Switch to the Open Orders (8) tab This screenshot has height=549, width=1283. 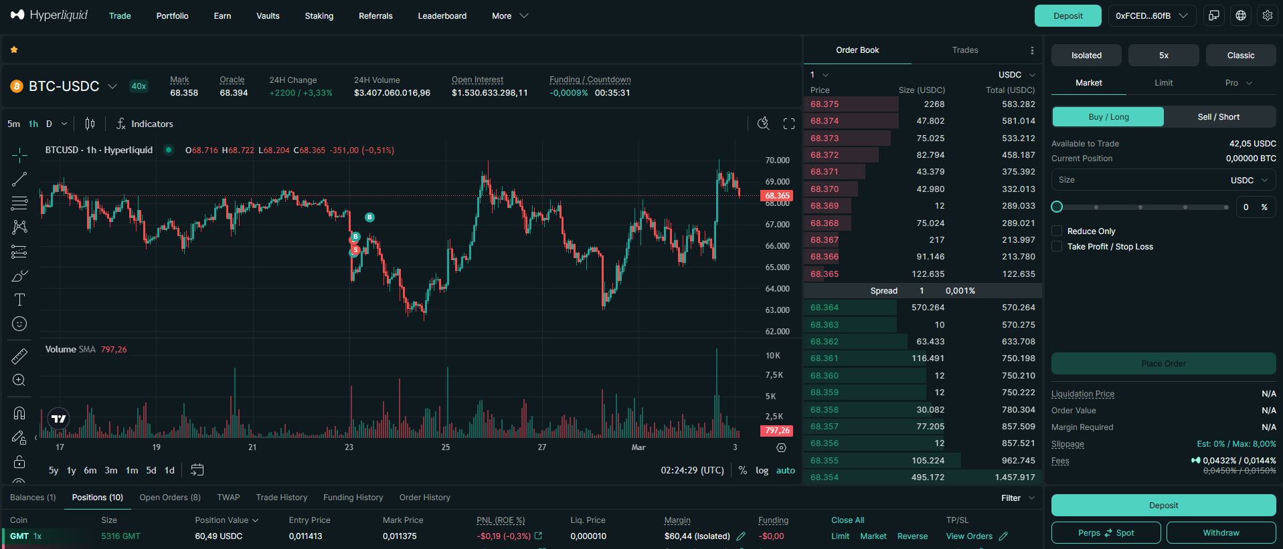pos(170,498)
